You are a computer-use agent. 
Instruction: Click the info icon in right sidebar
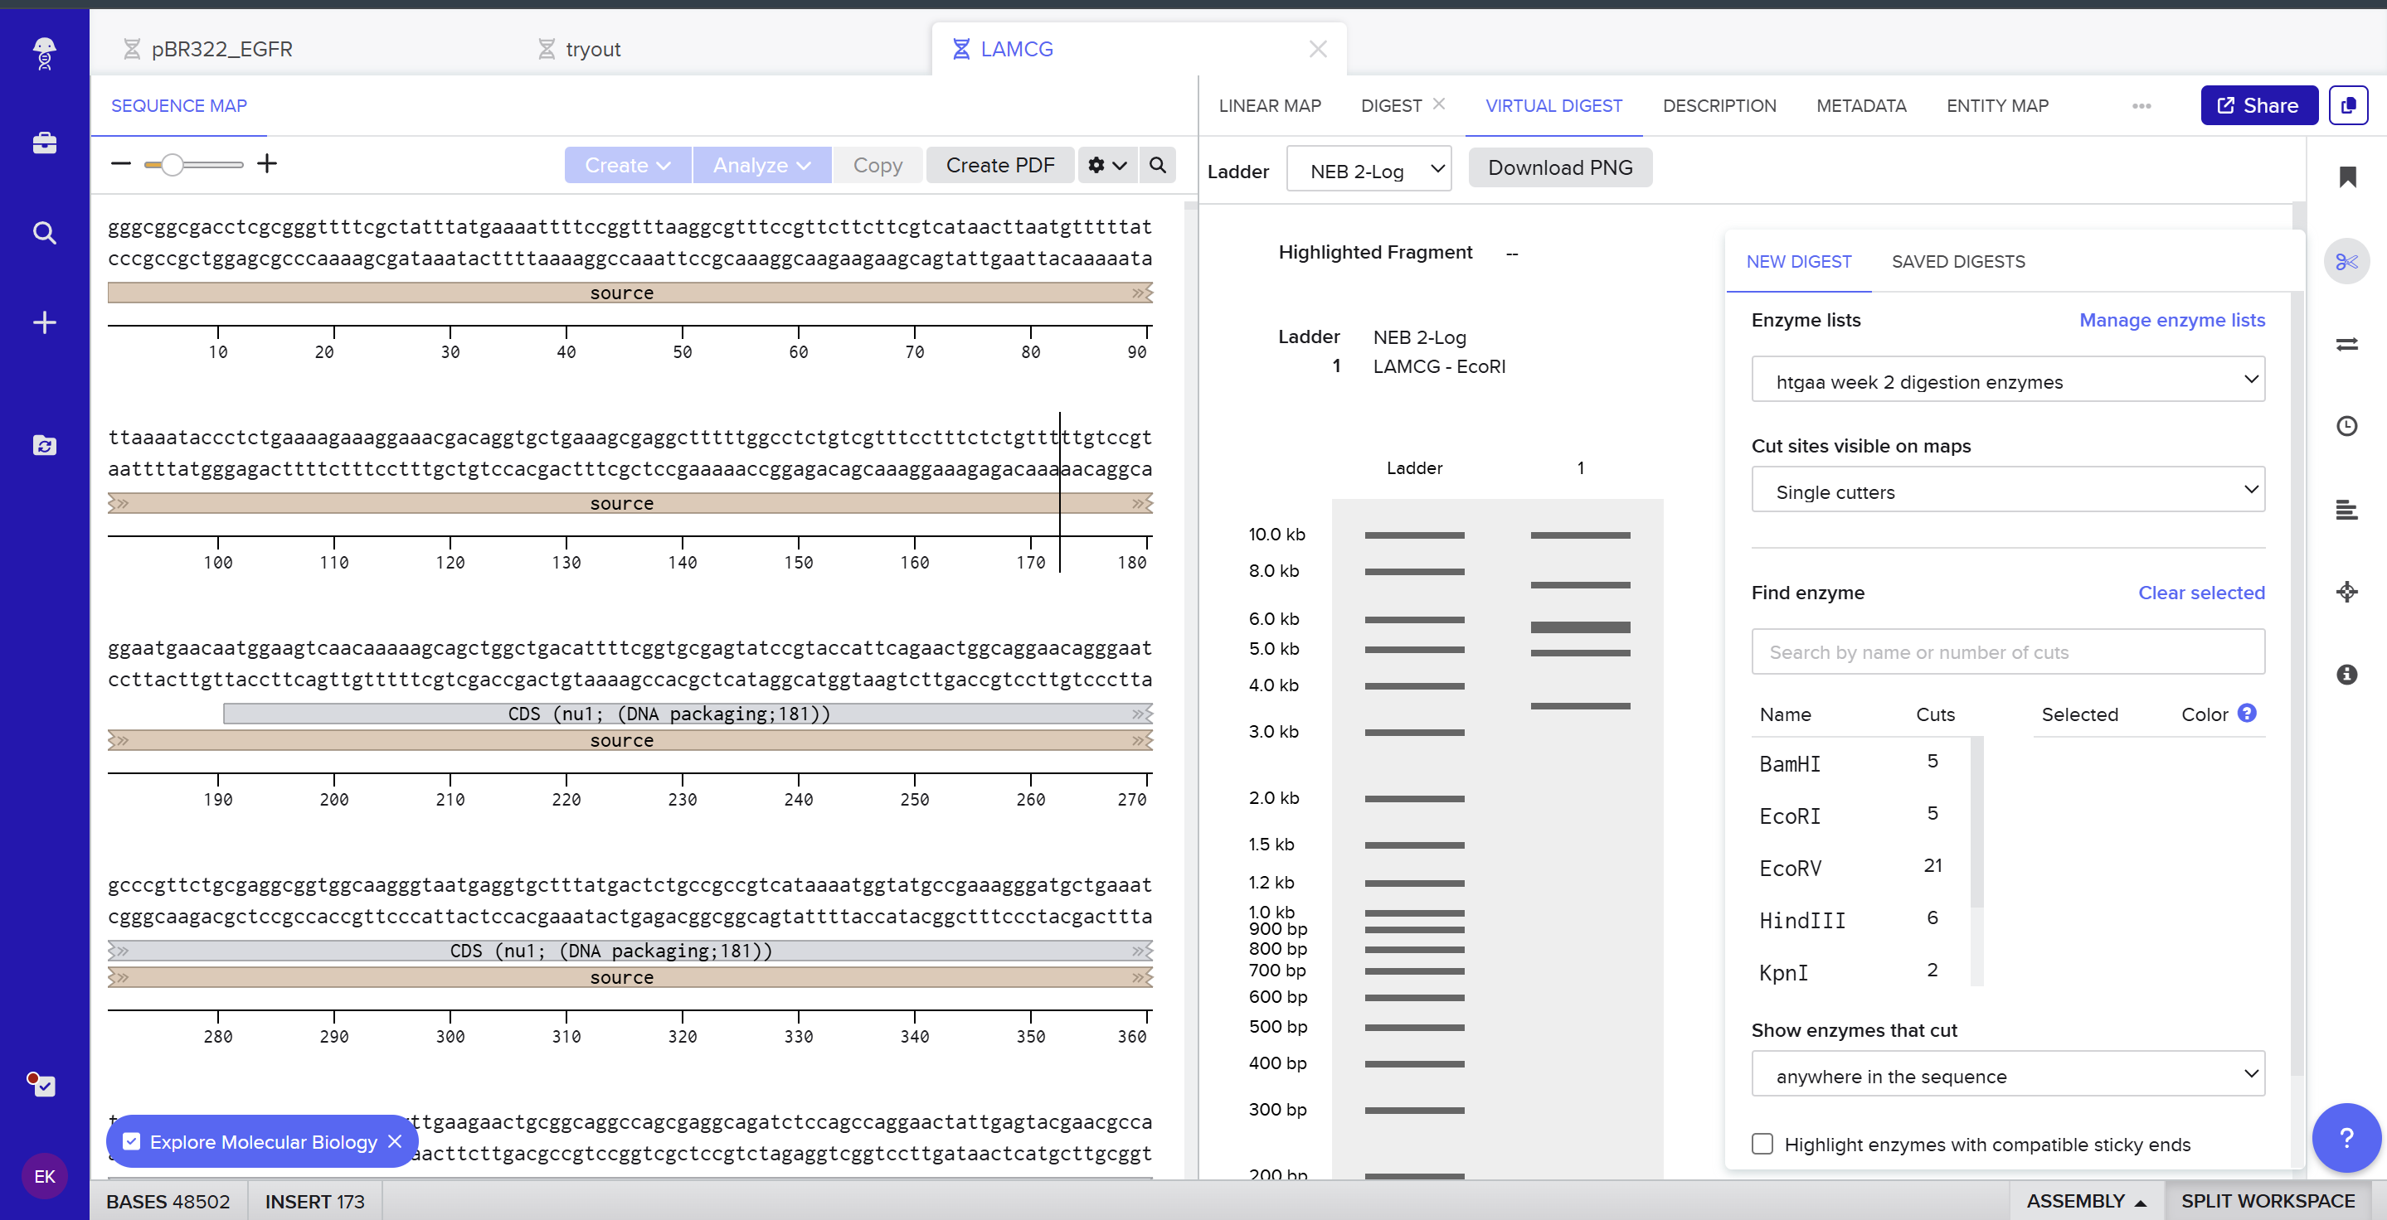point(2348,675)
